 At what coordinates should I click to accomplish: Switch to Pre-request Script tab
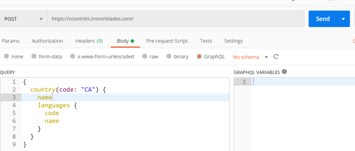tap(167, 41)
